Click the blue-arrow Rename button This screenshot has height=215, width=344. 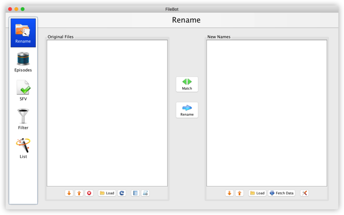[x=187, y=110]
